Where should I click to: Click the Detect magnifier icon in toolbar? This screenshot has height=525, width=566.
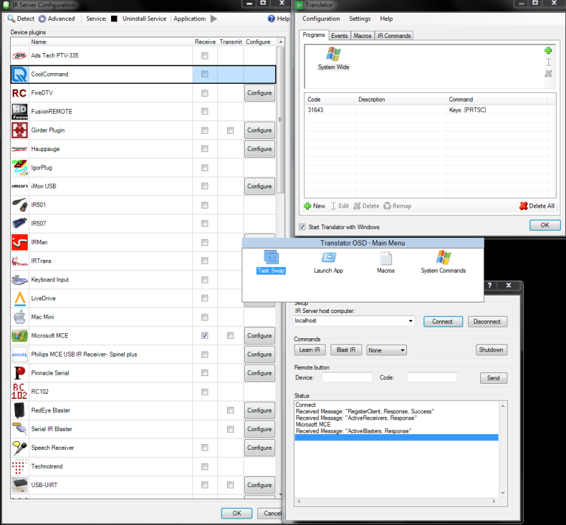pos(11,18)
